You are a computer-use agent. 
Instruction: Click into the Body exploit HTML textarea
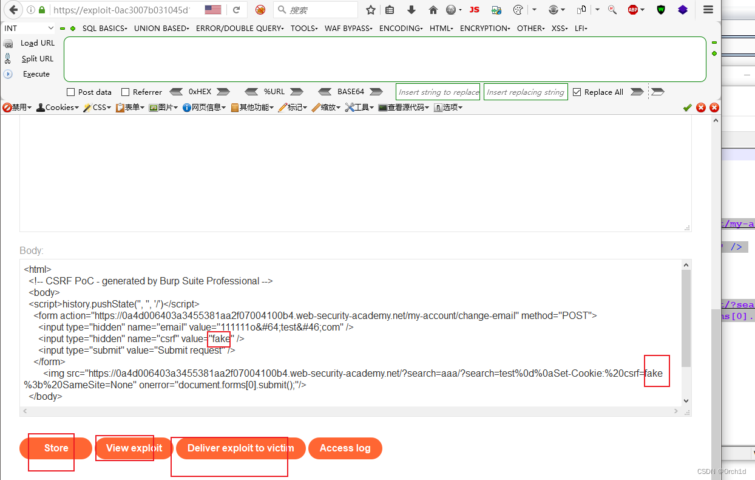pyautogui.click(x=350, y=333)
